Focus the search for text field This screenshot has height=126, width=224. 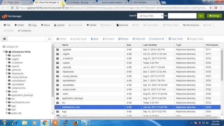tap(182, 16)
